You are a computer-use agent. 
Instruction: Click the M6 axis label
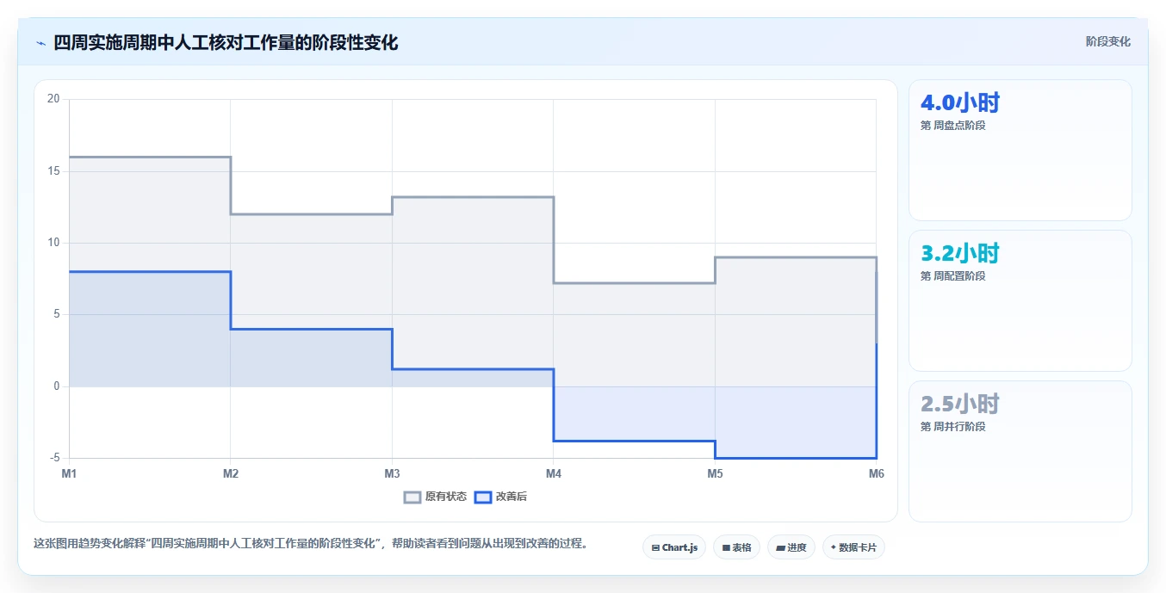click(876, 473)
